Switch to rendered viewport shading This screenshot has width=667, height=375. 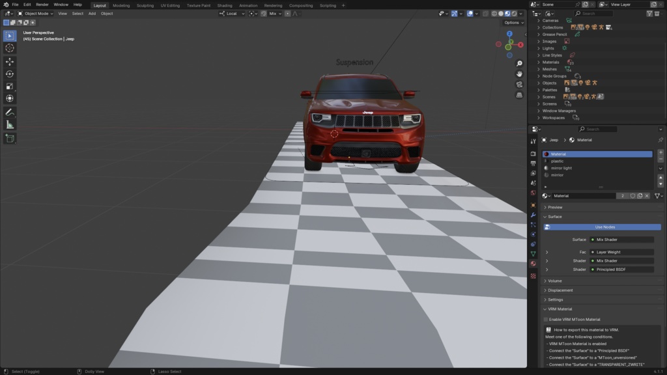[514, 14]
